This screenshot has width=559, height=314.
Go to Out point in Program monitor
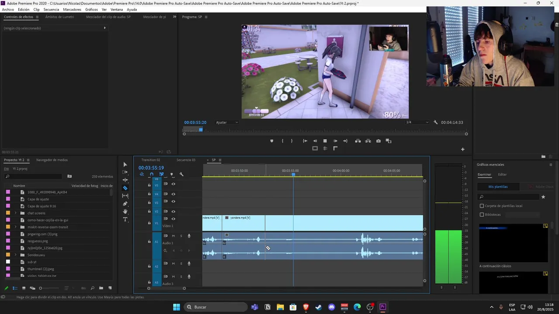345,141
